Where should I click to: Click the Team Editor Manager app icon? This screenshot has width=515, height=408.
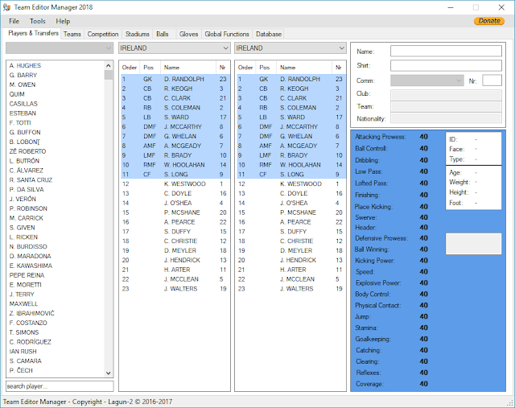pos(6,7)
